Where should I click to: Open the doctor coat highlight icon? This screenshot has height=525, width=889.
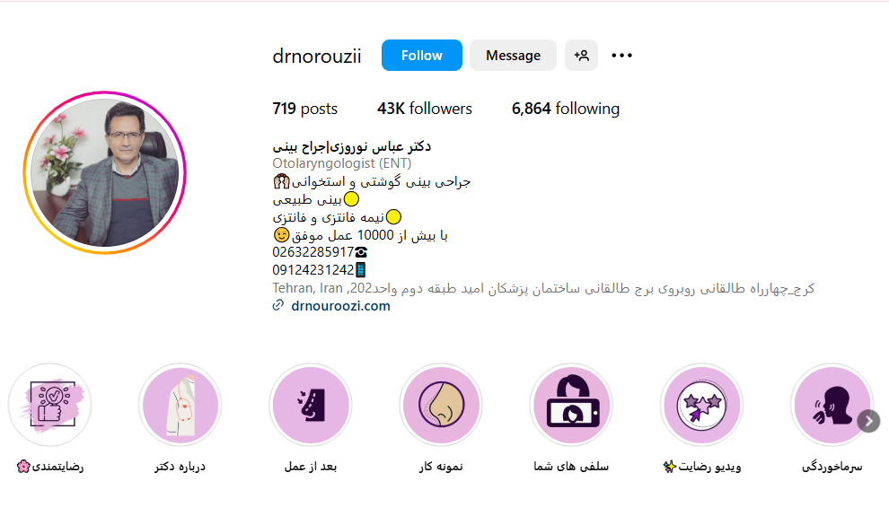click(180, 405)
